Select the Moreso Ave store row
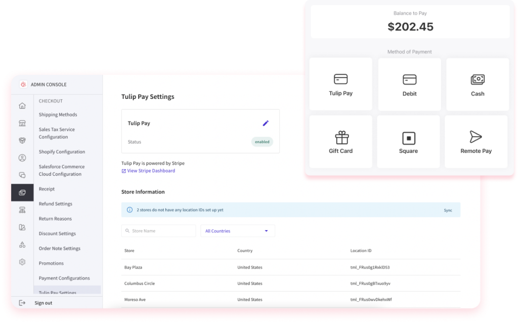The image size is (518, 323). point(291,300)
